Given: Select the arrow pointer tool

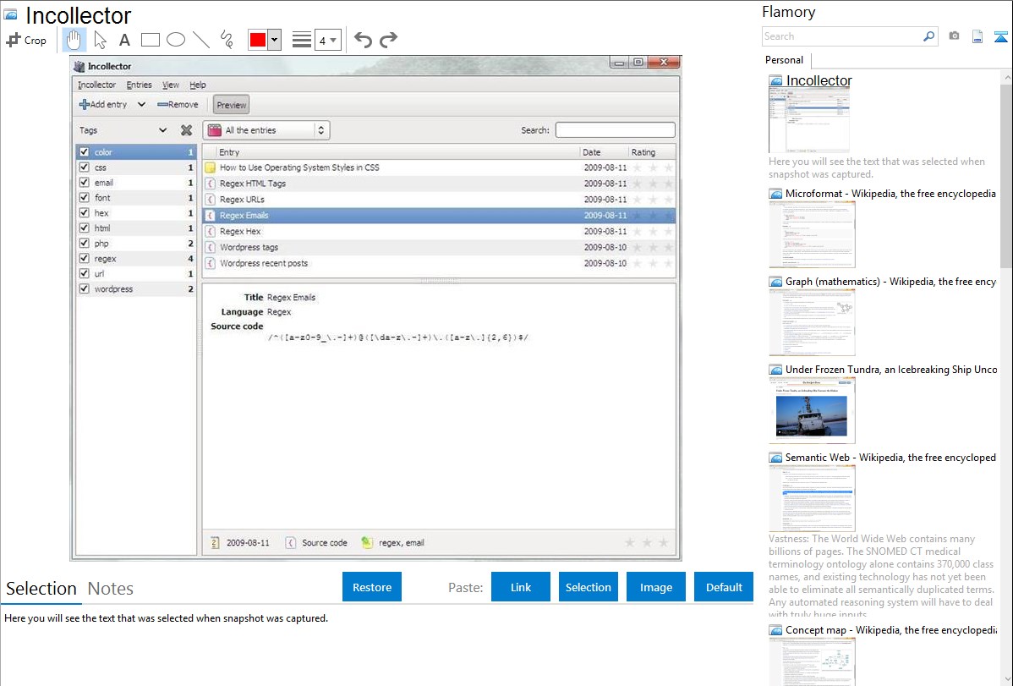Looking at the screenshot, I should tap(100, 40).
